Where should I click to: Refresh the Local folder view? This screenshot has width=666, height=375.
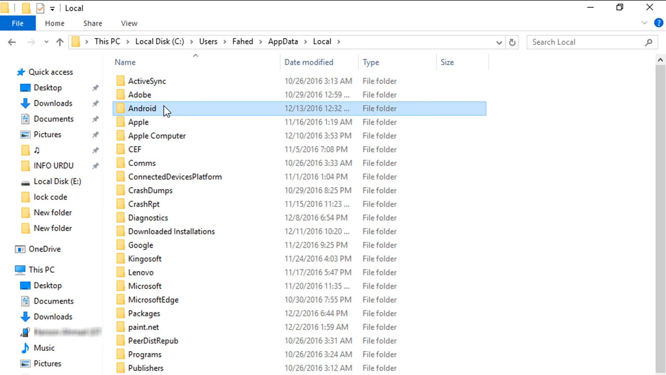pyautogui.click(x=513, y=42)
